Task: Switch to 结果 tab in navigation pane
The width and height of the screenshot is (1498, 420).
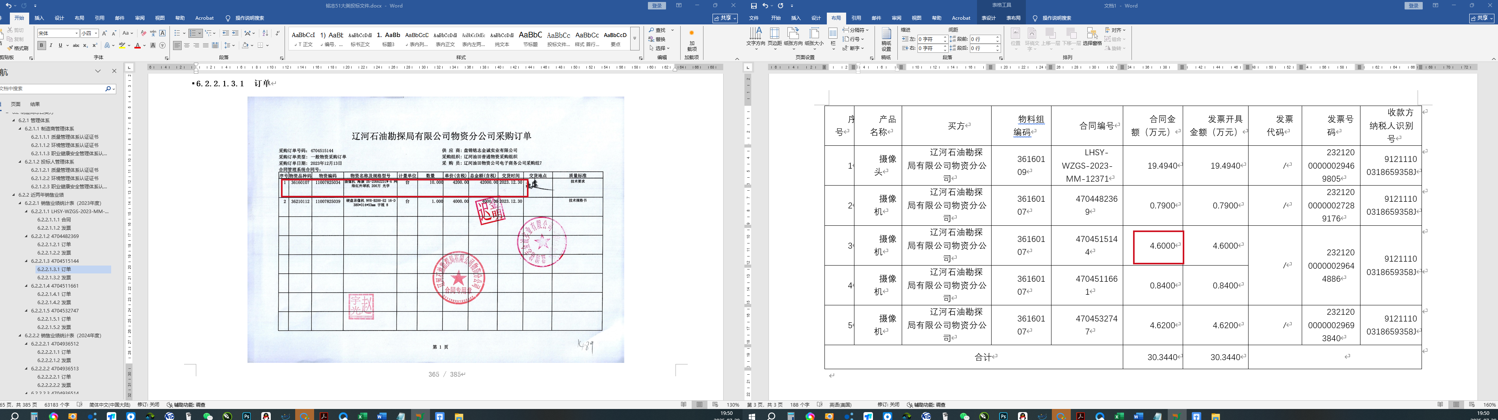Action: point(35,104)
